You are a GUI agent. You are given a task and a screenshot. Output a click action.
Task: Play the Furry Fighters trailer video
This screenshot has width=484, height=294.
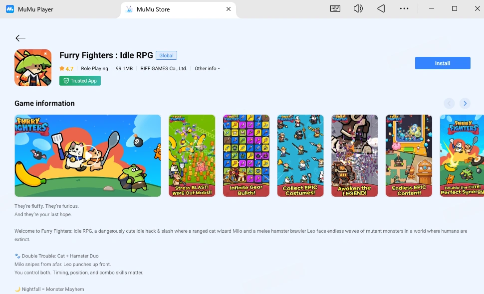(x=88, y=155)
